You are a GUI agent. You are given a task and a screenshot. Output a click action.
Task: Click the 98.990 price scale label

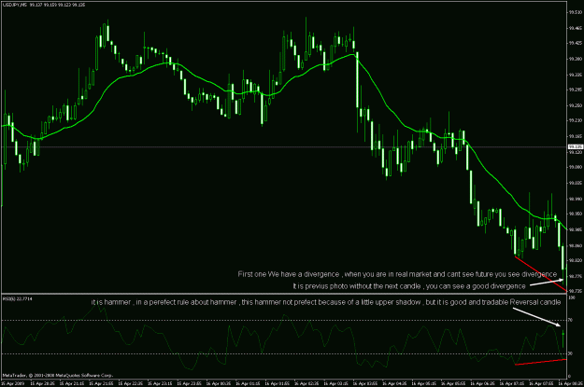click(576, 199)
